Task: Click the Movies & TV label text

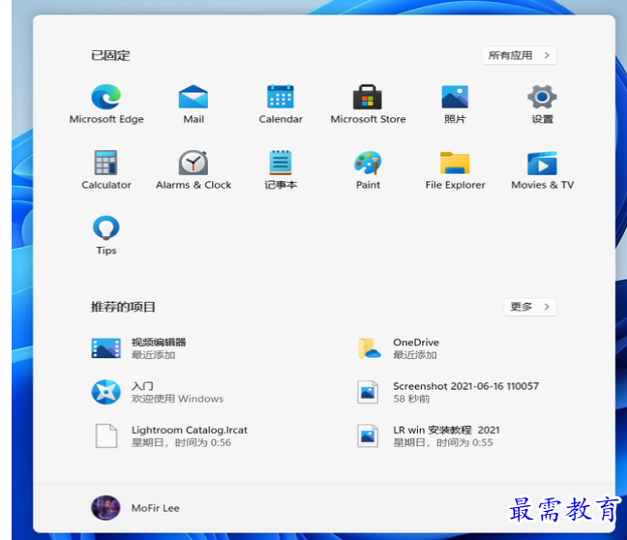Action: coord(542,185)
